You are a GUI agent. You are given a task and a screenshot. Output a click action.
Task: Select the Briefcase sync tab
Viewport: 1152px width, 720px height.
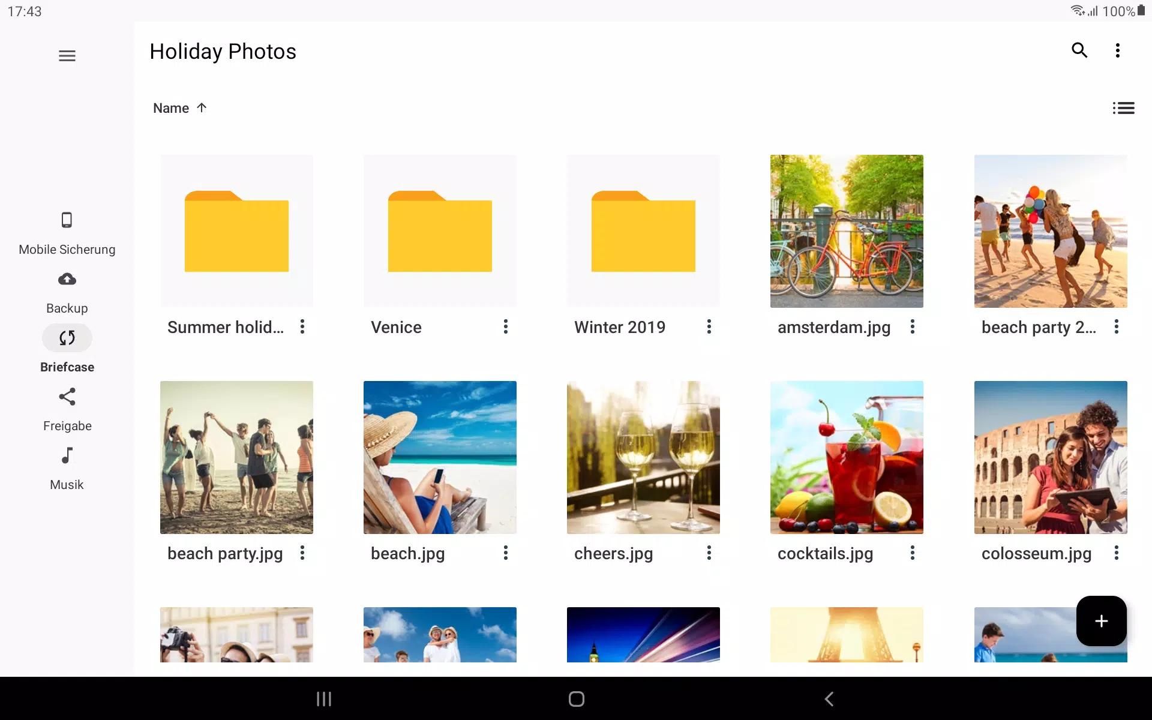(67, 350)
